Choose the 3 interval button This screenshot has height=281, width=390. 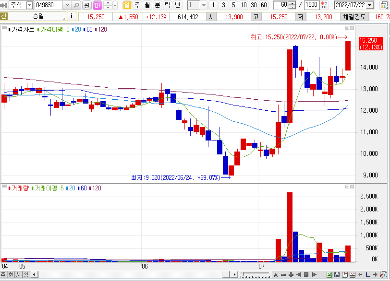[223, 5]
